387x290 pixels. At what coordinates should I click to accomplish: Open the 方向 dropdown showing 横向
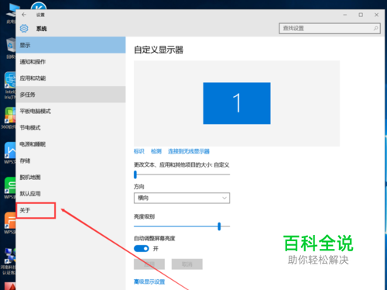[x=182, y=198]
